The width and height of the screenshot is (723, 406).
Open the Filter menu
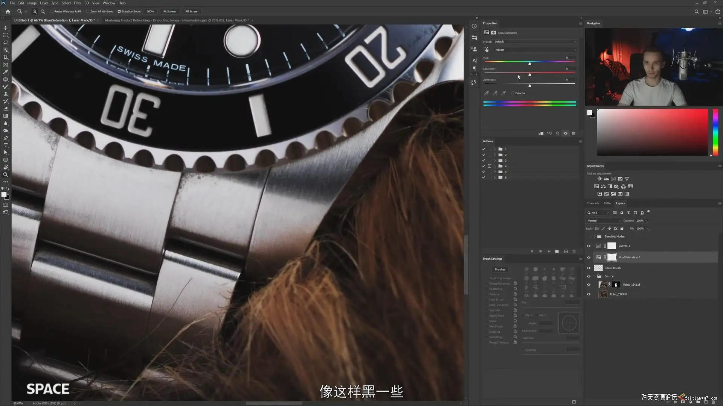click(x=77, y=3)
